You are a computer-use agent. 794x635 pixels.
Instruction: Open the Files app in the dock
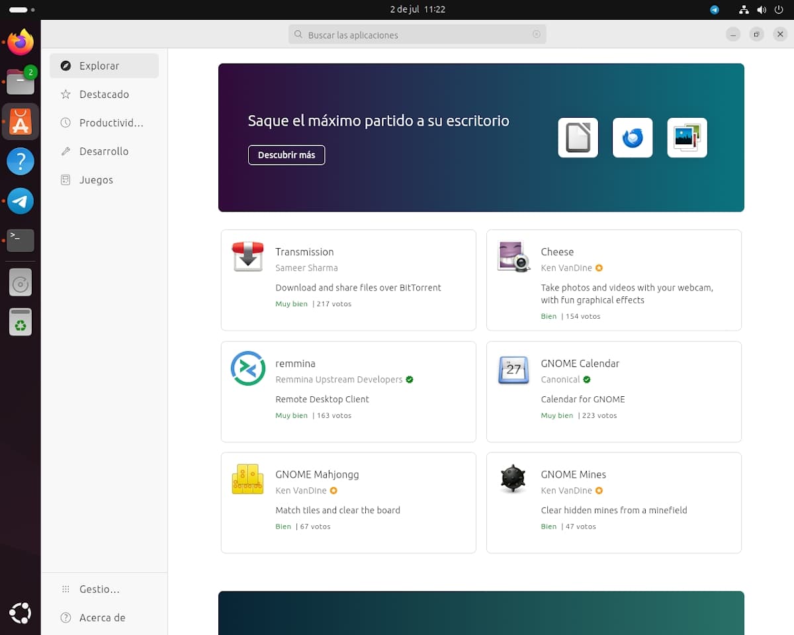(21, 82)
